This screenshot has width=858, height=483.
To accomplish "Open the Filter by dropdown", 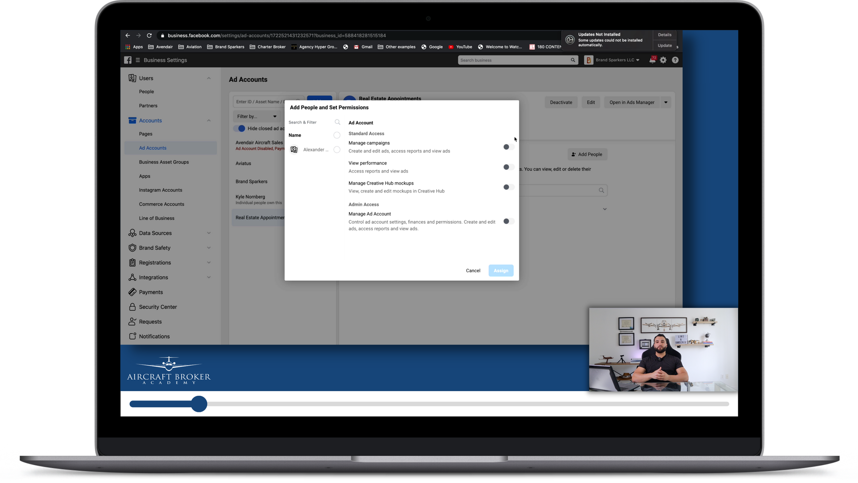I will [x=257, y=116].
